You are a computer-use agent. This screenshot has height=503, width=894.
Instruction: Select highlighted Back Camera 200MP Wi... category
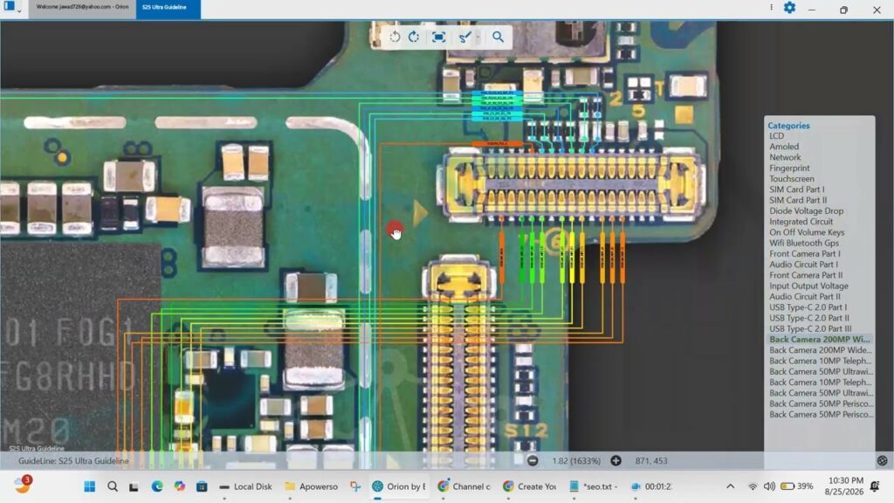tap(819, 340)
